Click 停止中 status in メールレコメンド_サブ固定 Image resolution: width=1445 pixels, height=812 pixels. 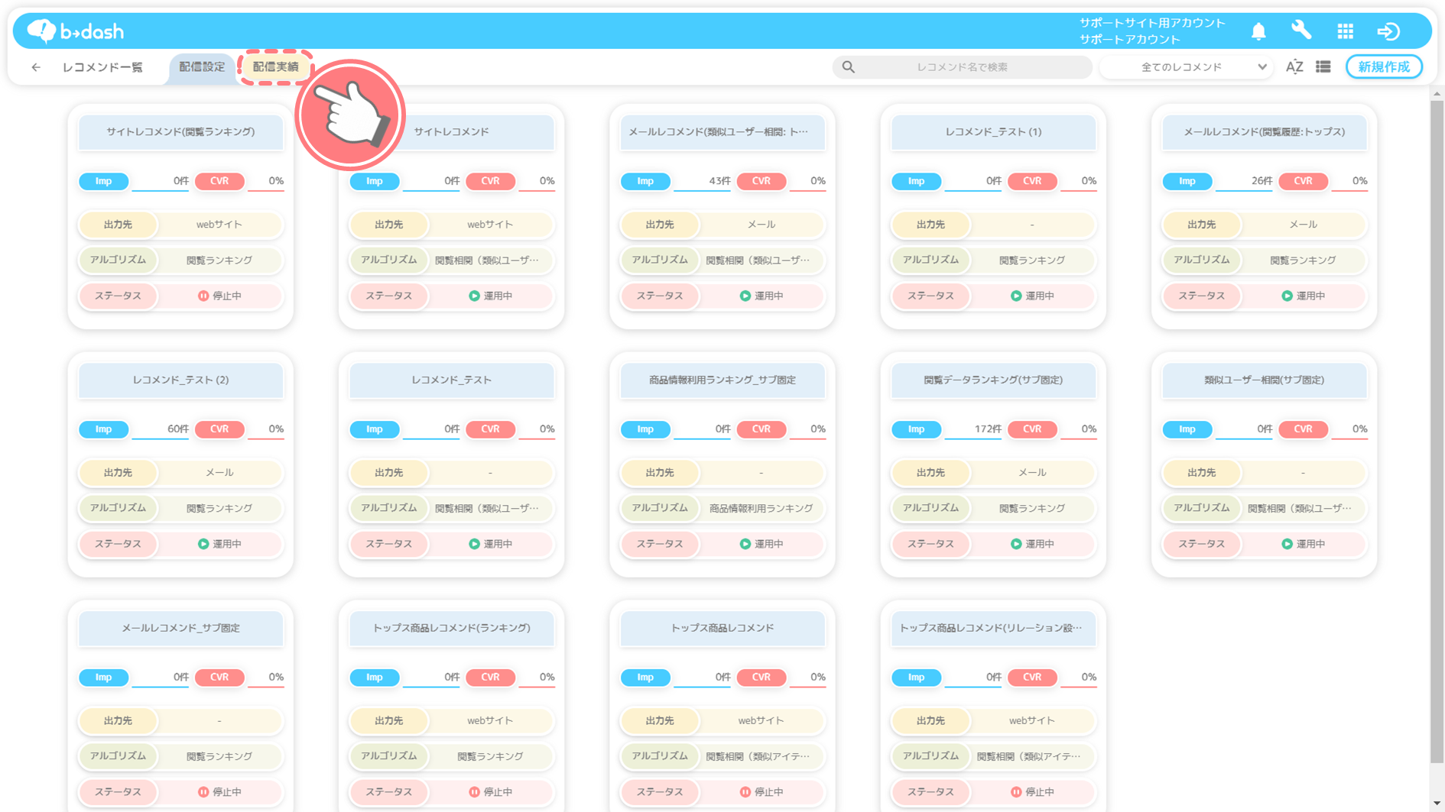(219, 793)
